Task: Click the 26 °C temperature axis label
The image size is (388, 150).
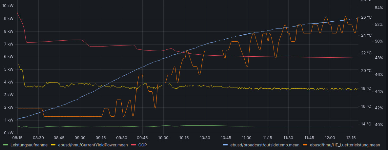Action: pos(366,17)
